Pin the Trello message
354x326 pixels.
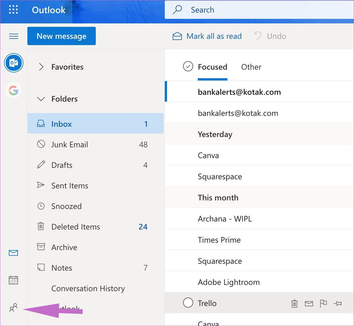[338, 303]
